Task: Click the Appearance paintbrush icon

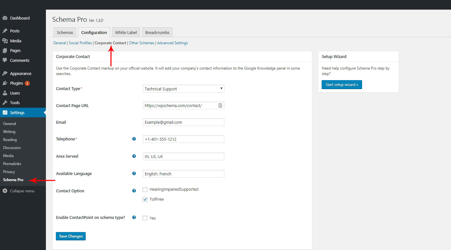Action: click(x=5, y=74)
